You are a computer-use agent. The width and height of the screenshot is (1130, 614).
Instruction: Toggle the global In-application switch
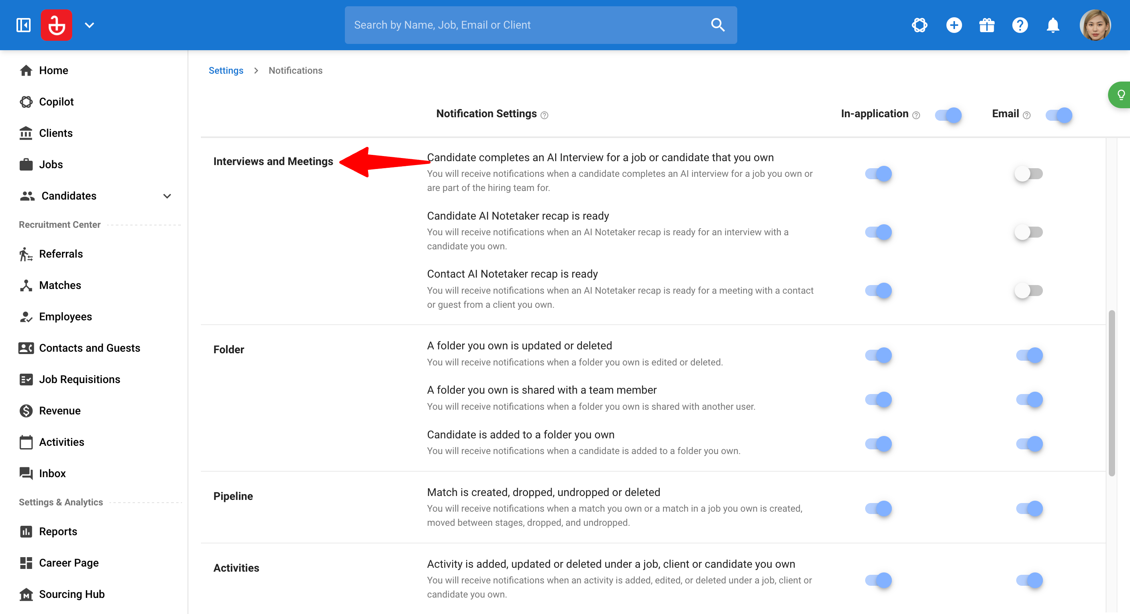tap(948, 115)
